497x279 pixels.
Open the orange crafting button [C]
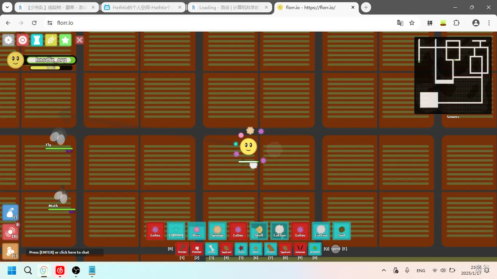(x=10, y=251)
